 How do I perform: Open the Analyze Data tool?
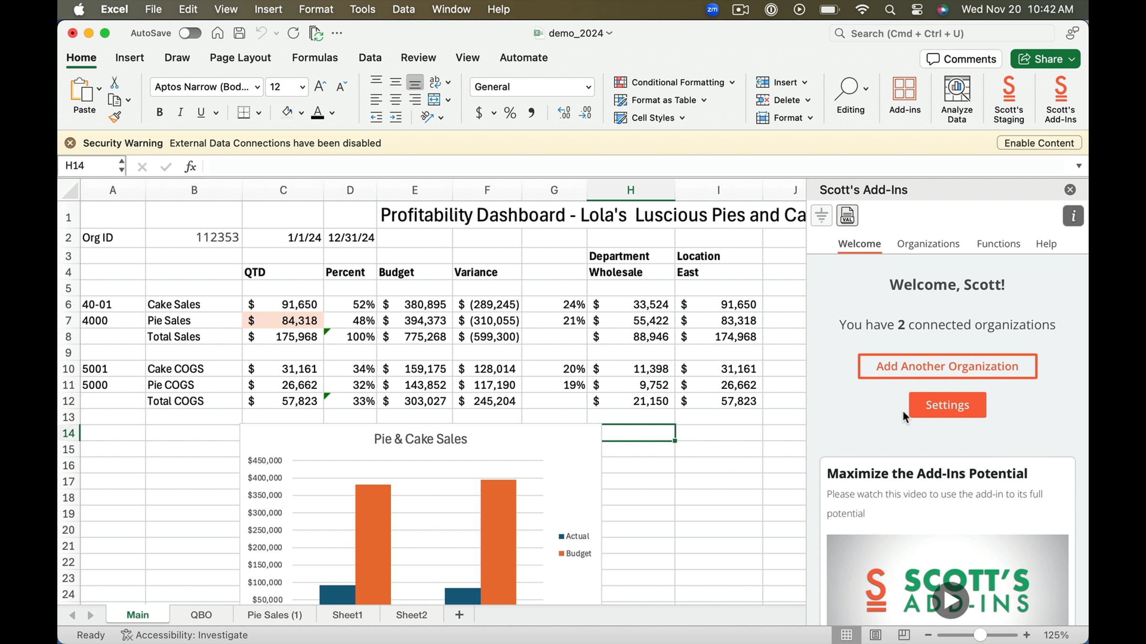point(956,99)
